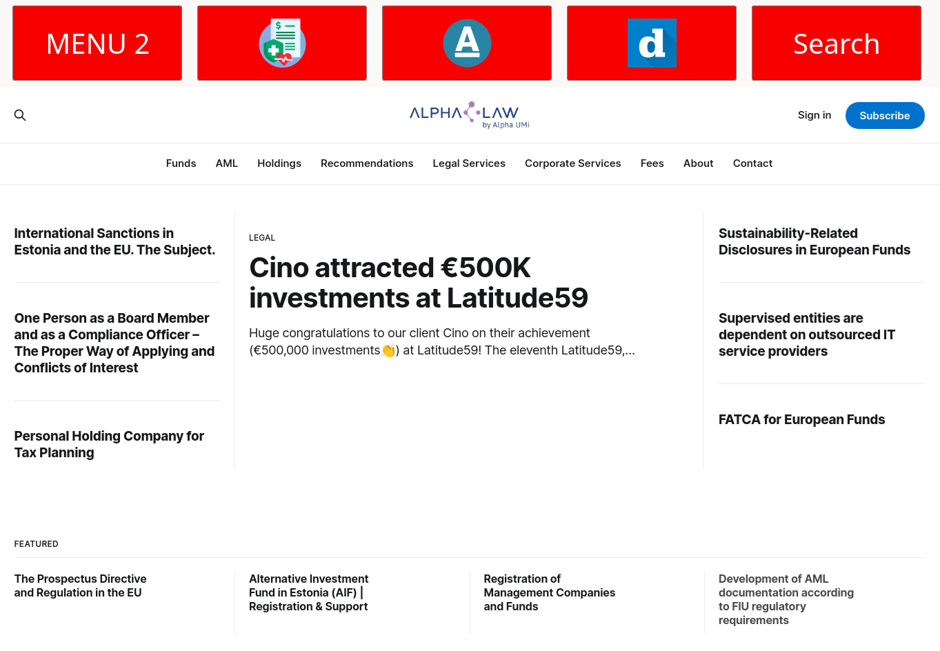
Task: Open the Recommendations menu item
Action: pyautogui.click(x=367, y=163)
